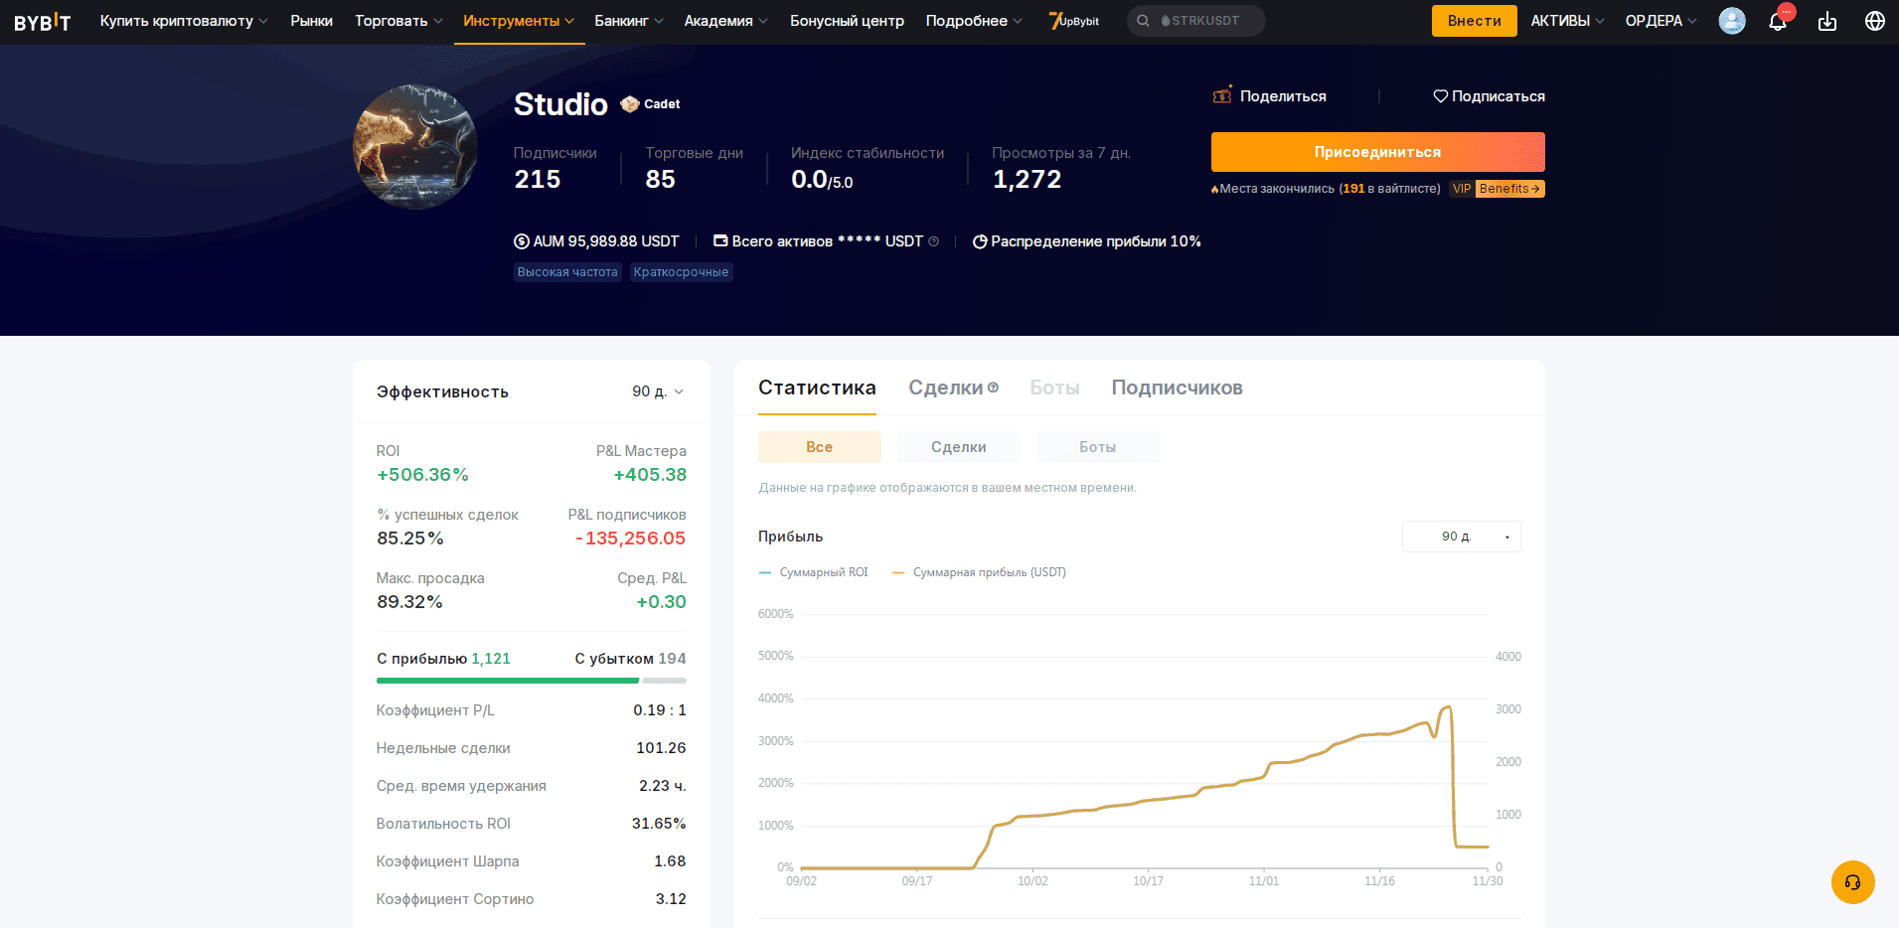Click the AUM 95,989.88 USDT text
1899x928 pixels.
(x=606, y=241)
